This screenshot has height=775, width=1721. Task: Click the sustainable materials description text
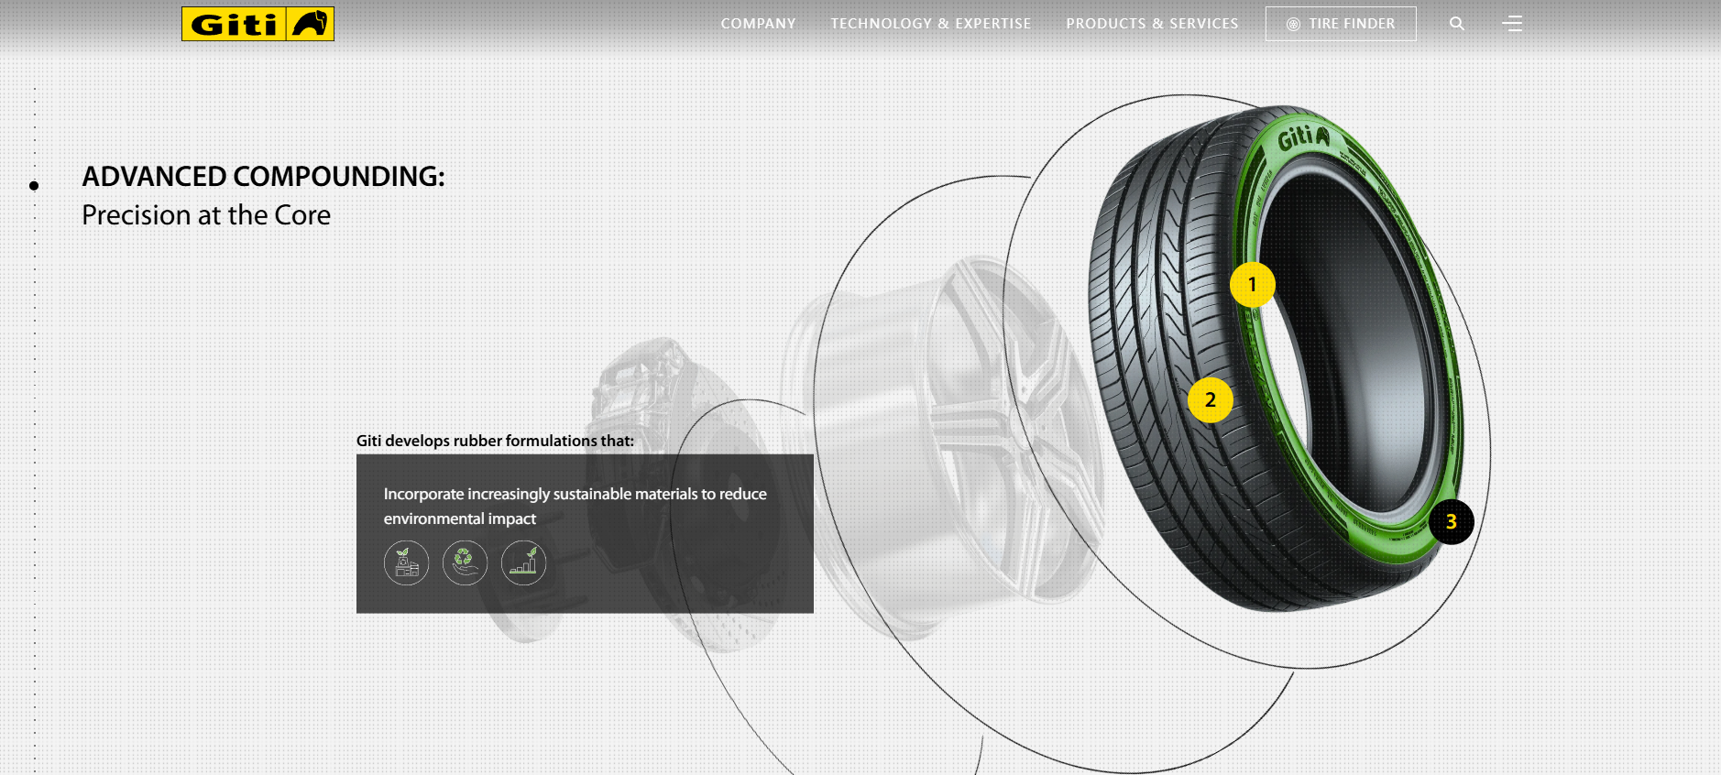click(x=575, y=506)
